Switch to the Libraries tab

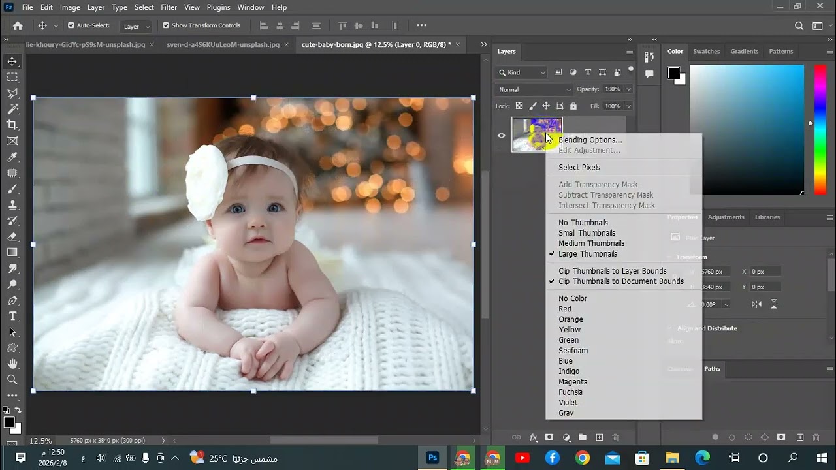tap(767, 217)
